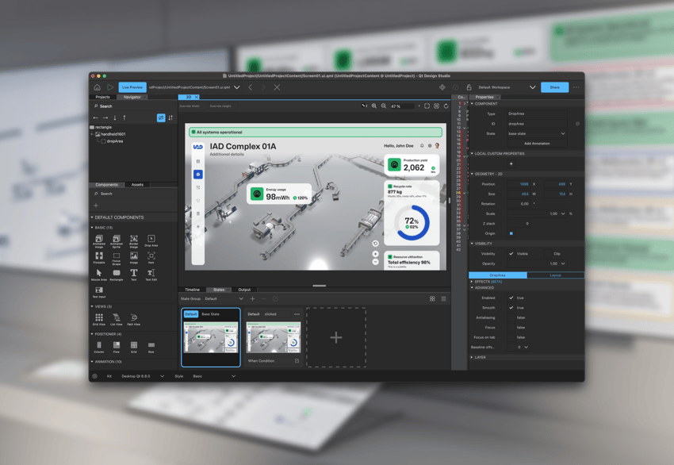
Task: Click the Flow positioner icon
Action: pos(117,346)
